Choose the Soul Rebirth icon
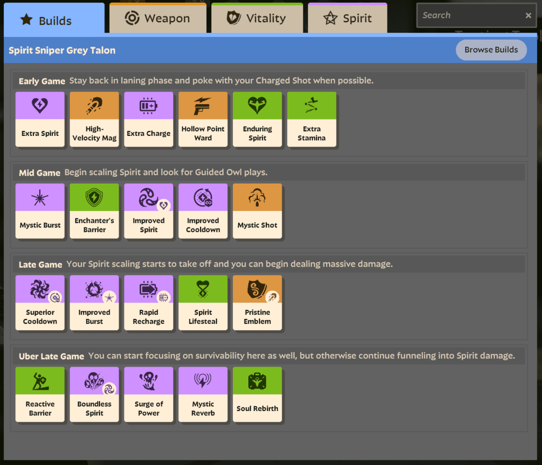This screenshot has width=542, height=465. [257, 380]
